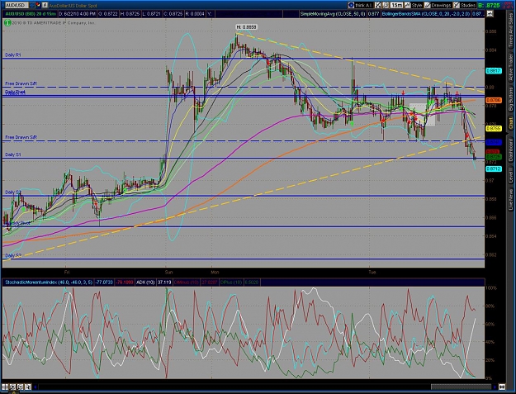Image resolution: width=516 pixels, height=394 pixels.
Task: Click the fourth bottom-left toolbar icon
Action: point(27,387)
